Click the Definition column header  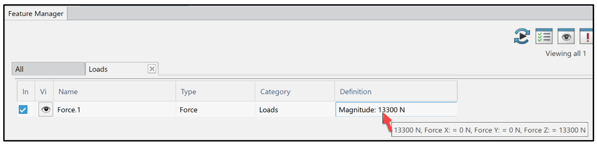click(395, 92)
